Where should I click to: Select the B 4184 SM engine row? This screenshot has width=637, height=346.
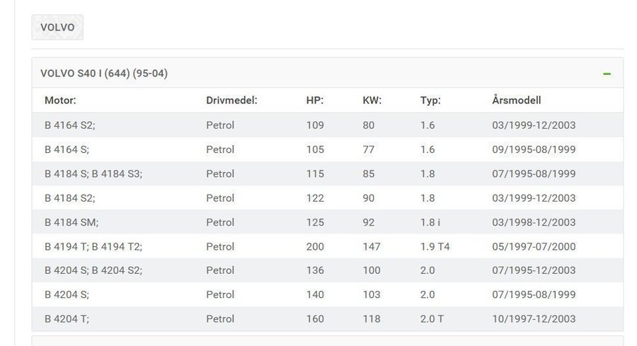(71, 222)
